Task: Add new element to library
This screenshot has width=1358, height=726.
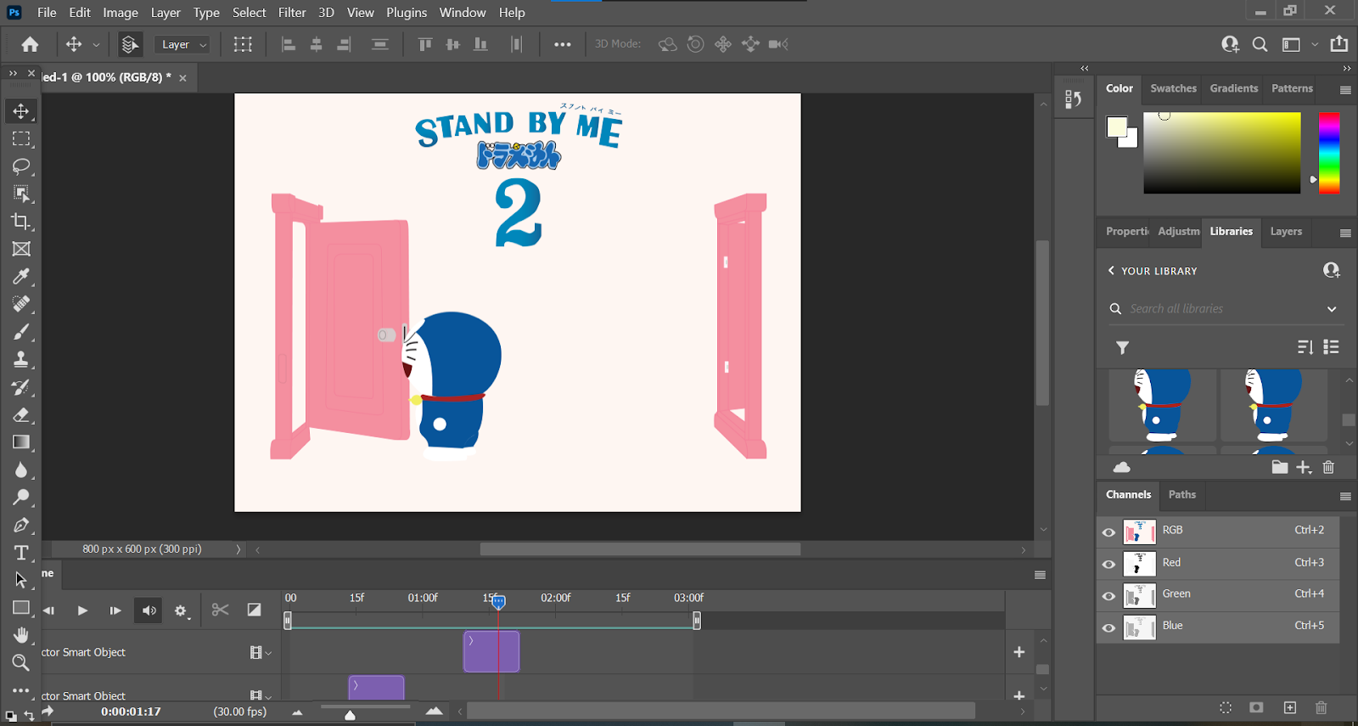Action: click(x=1305, y=467)
